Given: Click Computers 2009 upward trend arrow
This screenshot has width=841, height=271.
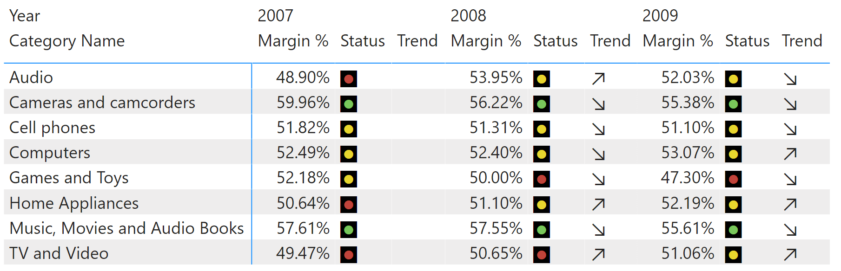Looking at the screenshot, I should coord(790,154).
